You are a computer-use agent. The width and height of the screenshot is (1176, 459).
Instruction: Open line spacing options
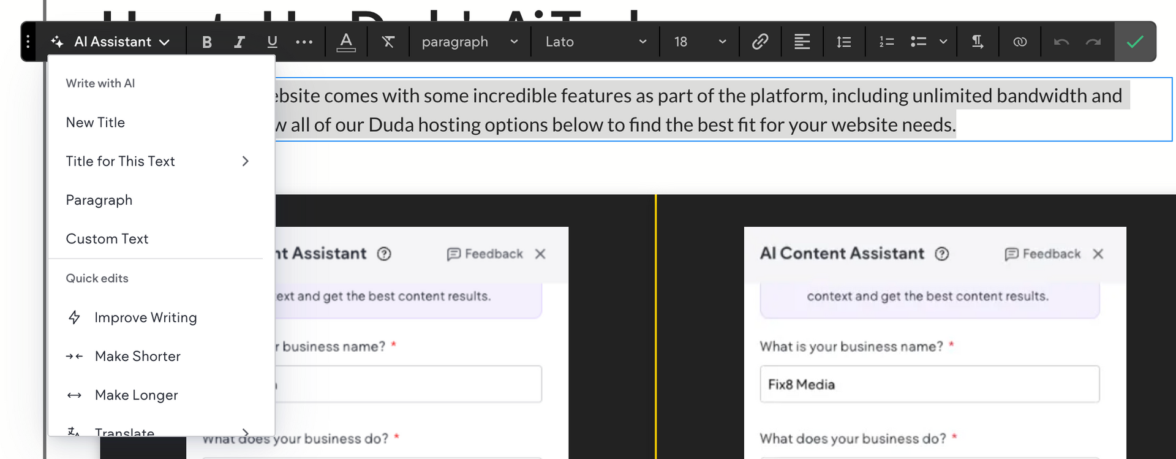pos(844,42)
